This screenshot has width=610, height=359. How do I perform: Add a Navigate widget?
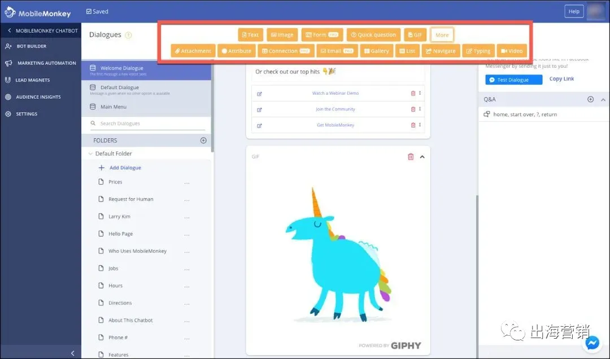point(441,51)
